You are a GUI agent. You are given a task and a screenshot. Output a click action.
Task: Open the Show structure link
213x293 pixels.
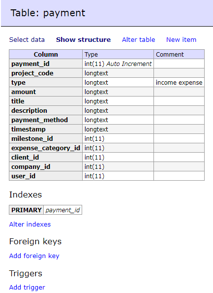pyautogui.click(x=83, y=39)
